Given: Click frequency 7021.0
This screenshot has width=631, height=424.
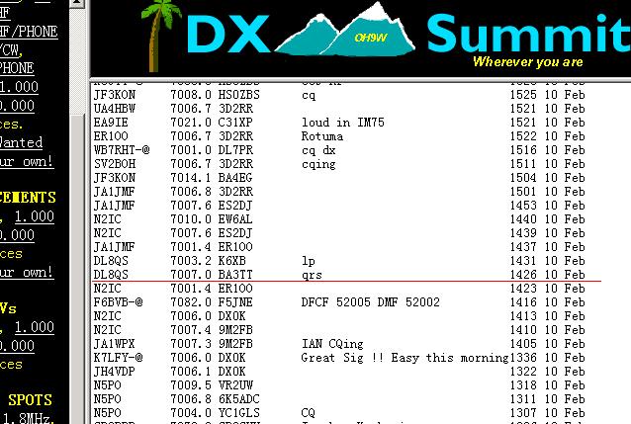Looking at the screenshot, I should pos(191,123).
